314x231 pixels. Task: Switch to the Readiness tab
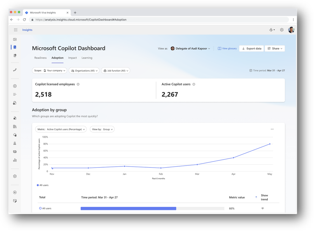pyautogui.click(x=41, y=58)
